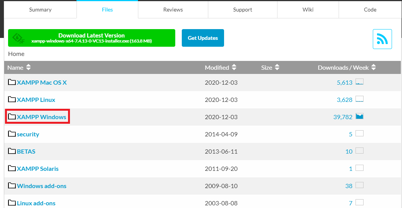Go to the Support tab
Image resolution: width=402 pixels, height=208 pixels.
(243, 10)
